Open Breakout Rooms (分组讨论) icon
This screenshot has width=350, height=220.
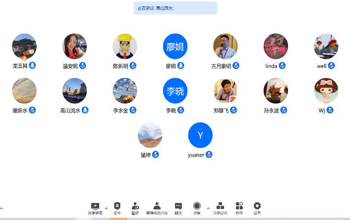coord(220,209)
